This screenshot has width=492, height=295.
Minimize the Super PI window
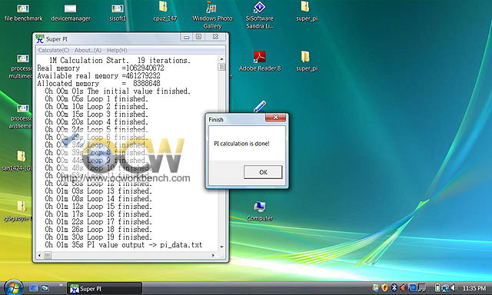(186, 38)
